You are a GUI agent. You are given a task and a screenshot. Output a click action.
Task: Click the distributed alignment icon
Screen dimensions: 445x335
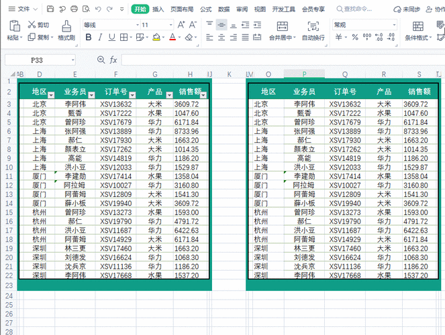(x=257, y=37)
